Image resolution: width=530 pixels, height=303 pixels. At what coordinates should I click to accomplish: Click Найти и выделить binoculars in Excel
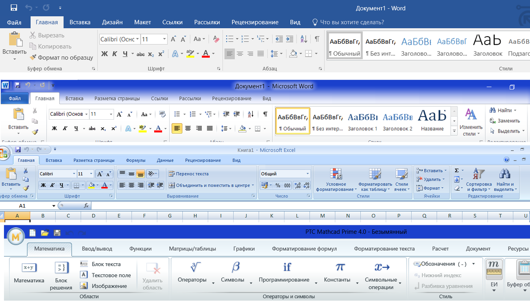click(504, 174)
